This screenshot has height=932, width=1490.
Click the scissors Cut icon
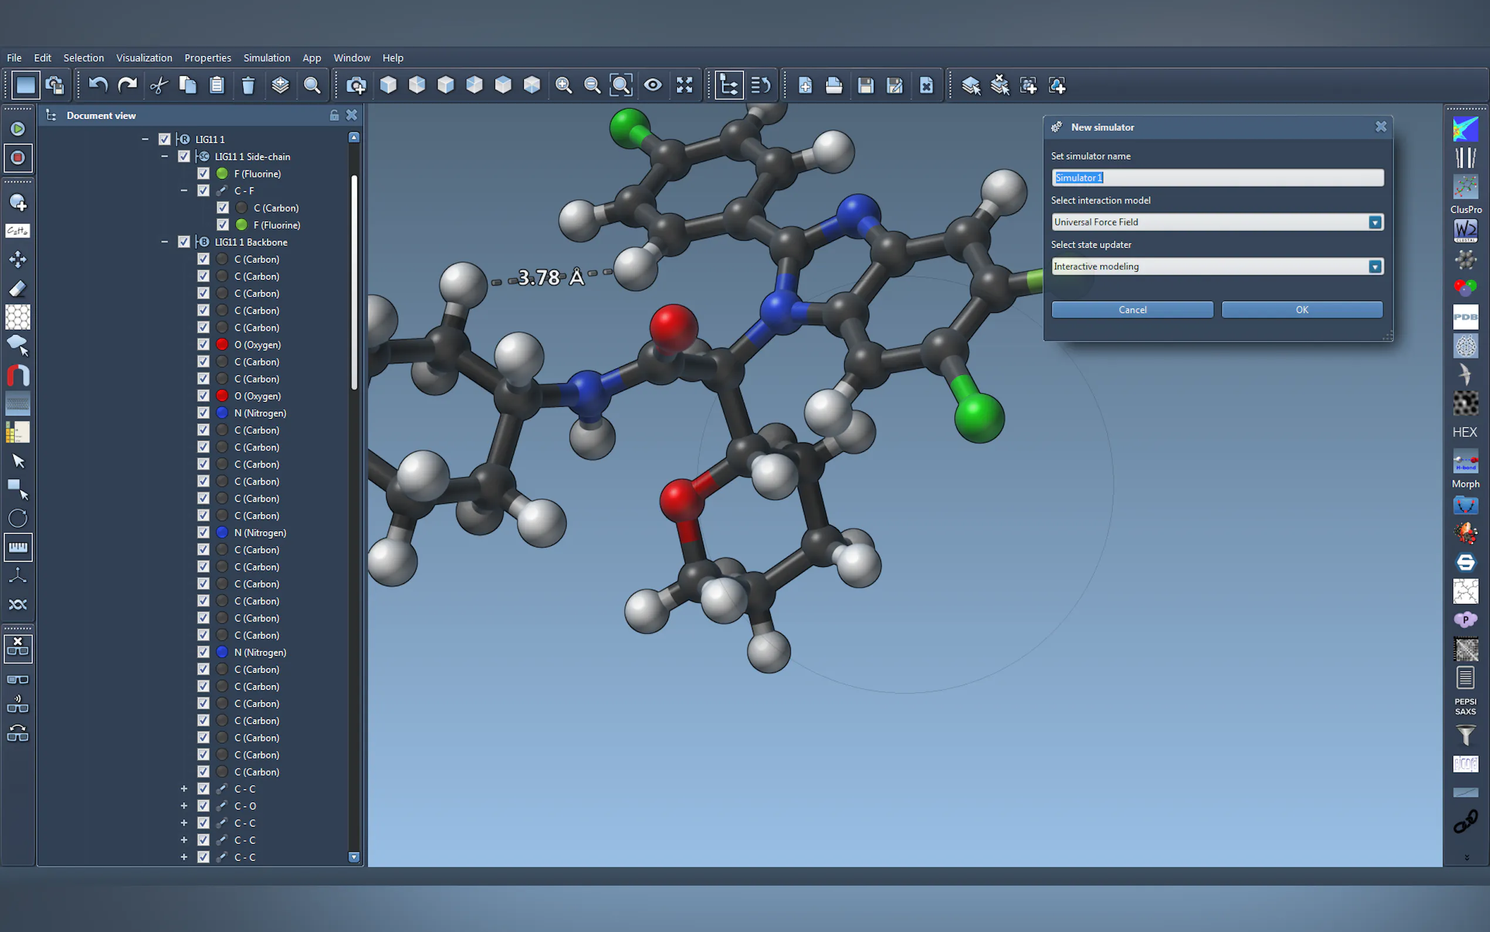(159, 85)
